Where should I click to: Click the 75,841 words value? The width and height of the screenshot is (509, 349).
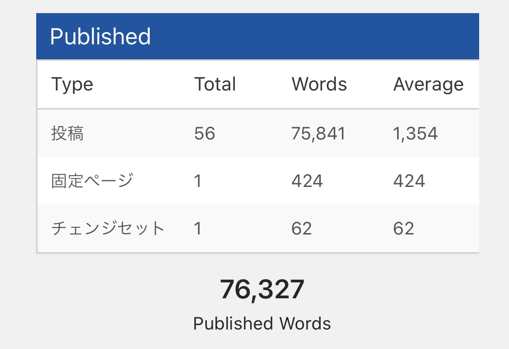tap(318, 134)
